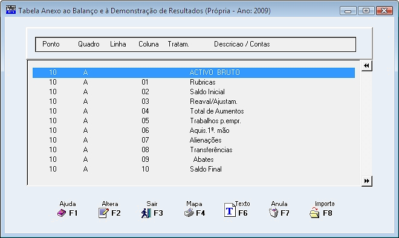The width and height of the screenshot is (399, 238).
Task: Jump to the first records with the top double-arrow button
Action: point(366,66)
